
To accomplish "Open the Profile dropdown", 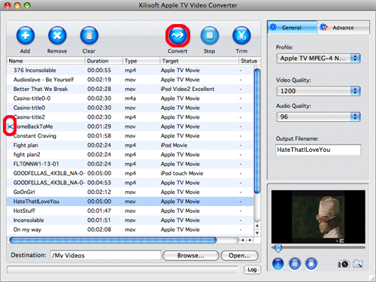I will [318, 59].
